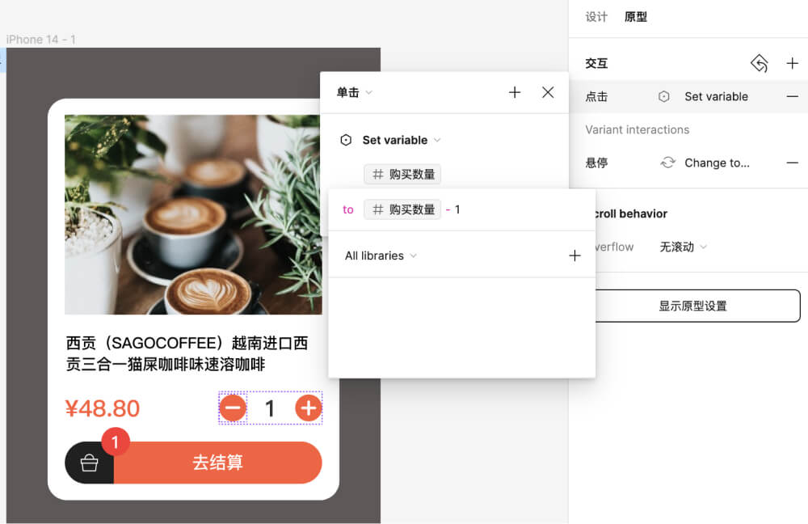Change overflow 无滚动 dropdown
Viewport: 808px width, 524px height.
(x=683, y=247)
